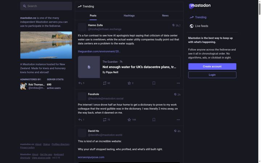
Task: Open Hanno Zulla's avatar
Action: coord(82,27)
